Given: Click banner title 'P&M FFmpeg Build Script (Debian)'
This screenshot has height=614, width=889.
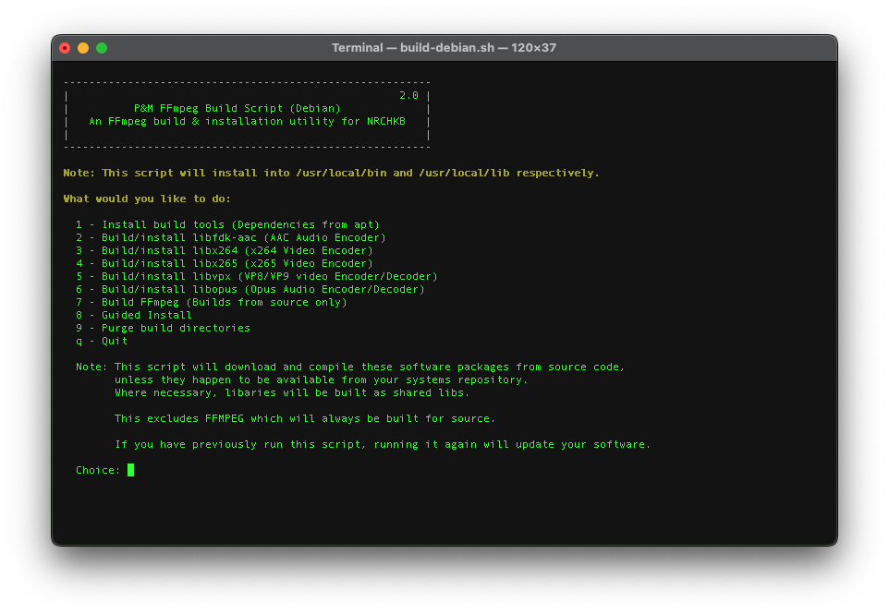Looking at the screenshot, I should (237, 108).
